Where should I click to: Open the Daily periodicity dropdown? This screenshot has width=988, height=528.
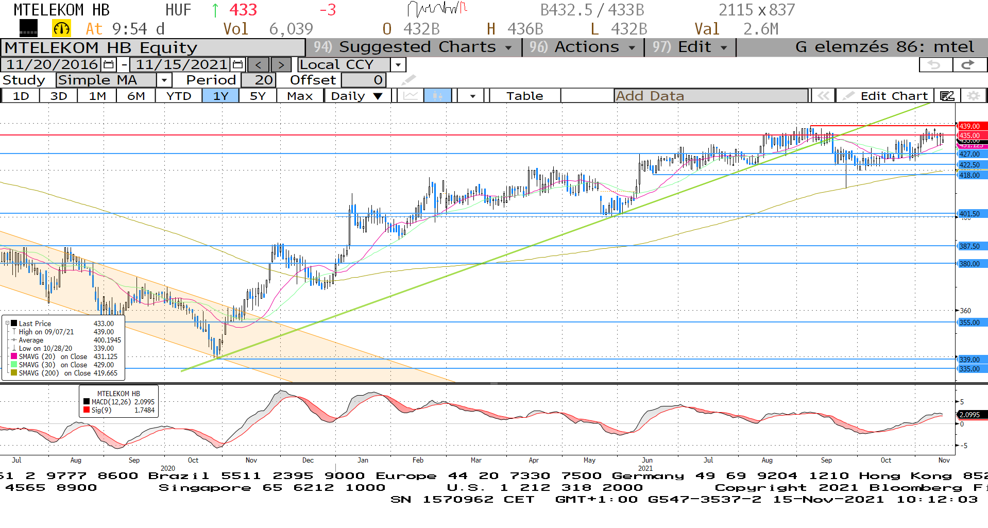[x=378, y=96]
